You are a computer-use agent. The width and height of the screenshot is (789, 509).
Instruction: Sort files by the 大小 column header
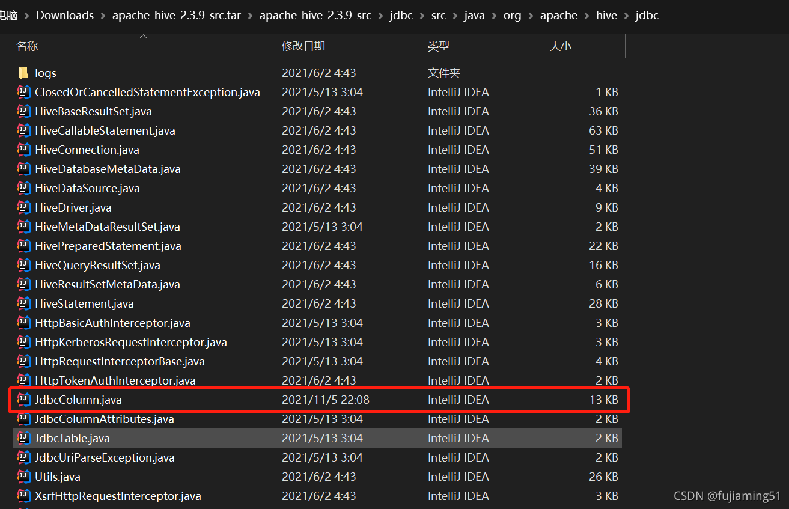pyautogui.click(x=560, y=46)
